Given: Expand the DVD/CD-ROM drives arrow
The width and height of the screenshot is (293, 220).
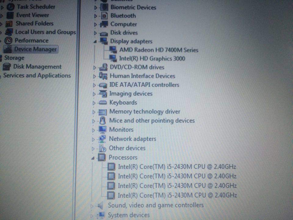Looking at the screenshot, I should (95, 68).
